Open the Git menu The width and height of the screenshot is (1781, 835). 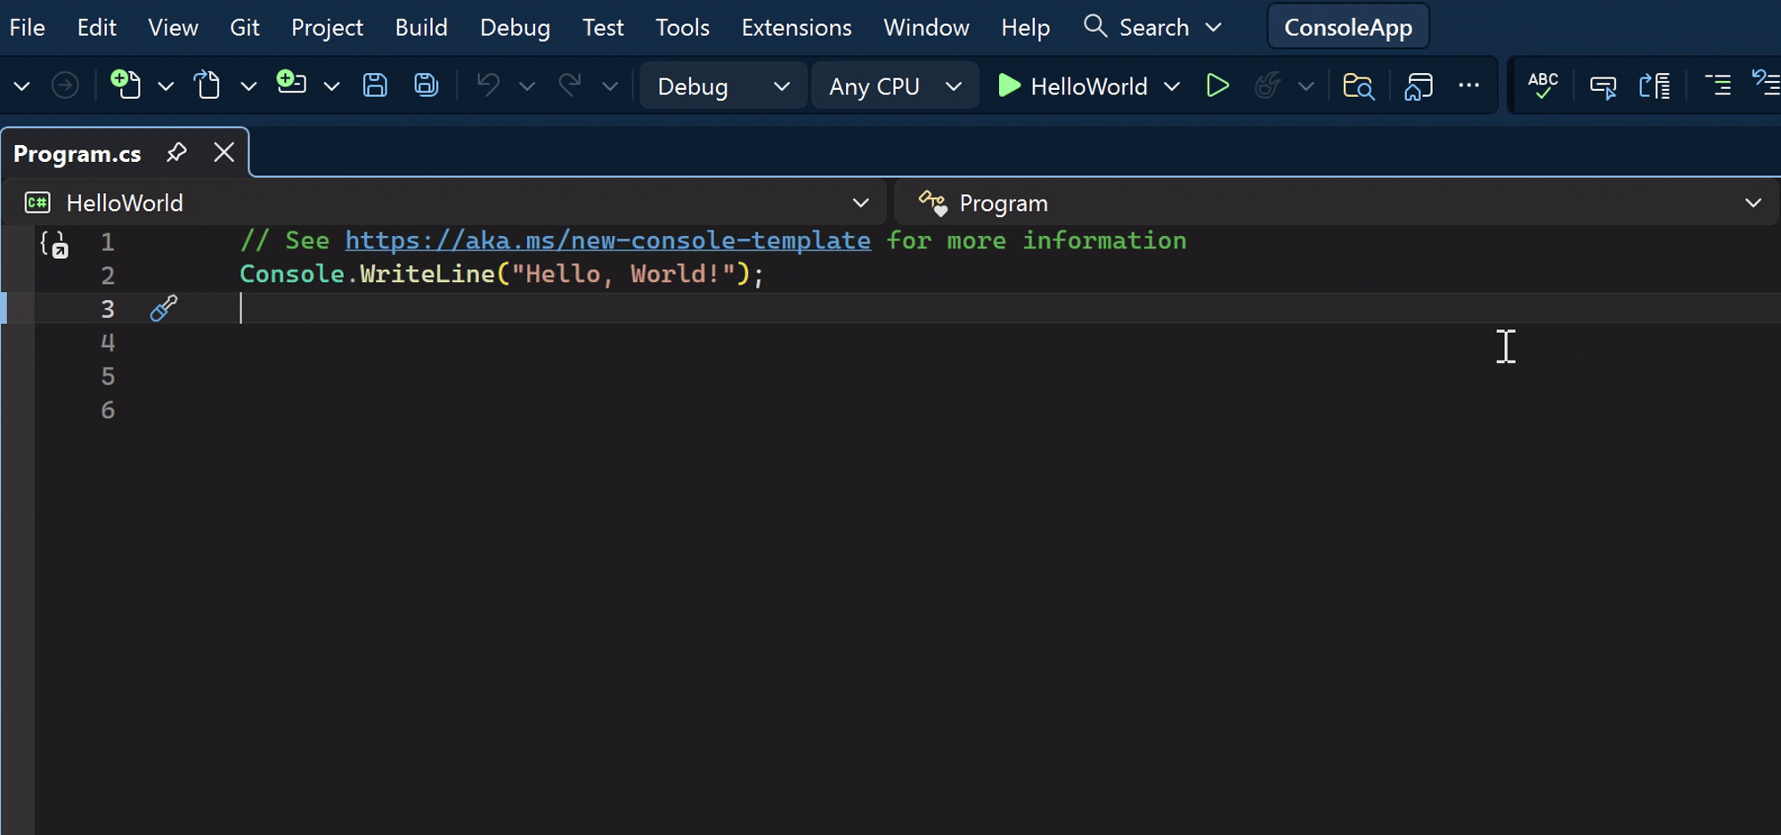tap(245, 27)
